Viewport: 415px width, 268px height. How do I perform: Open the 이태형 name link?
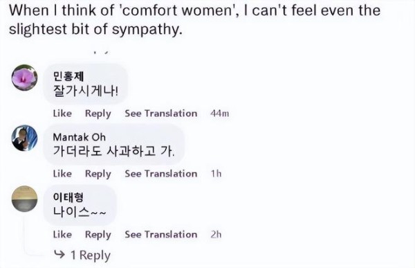(68, 197)
